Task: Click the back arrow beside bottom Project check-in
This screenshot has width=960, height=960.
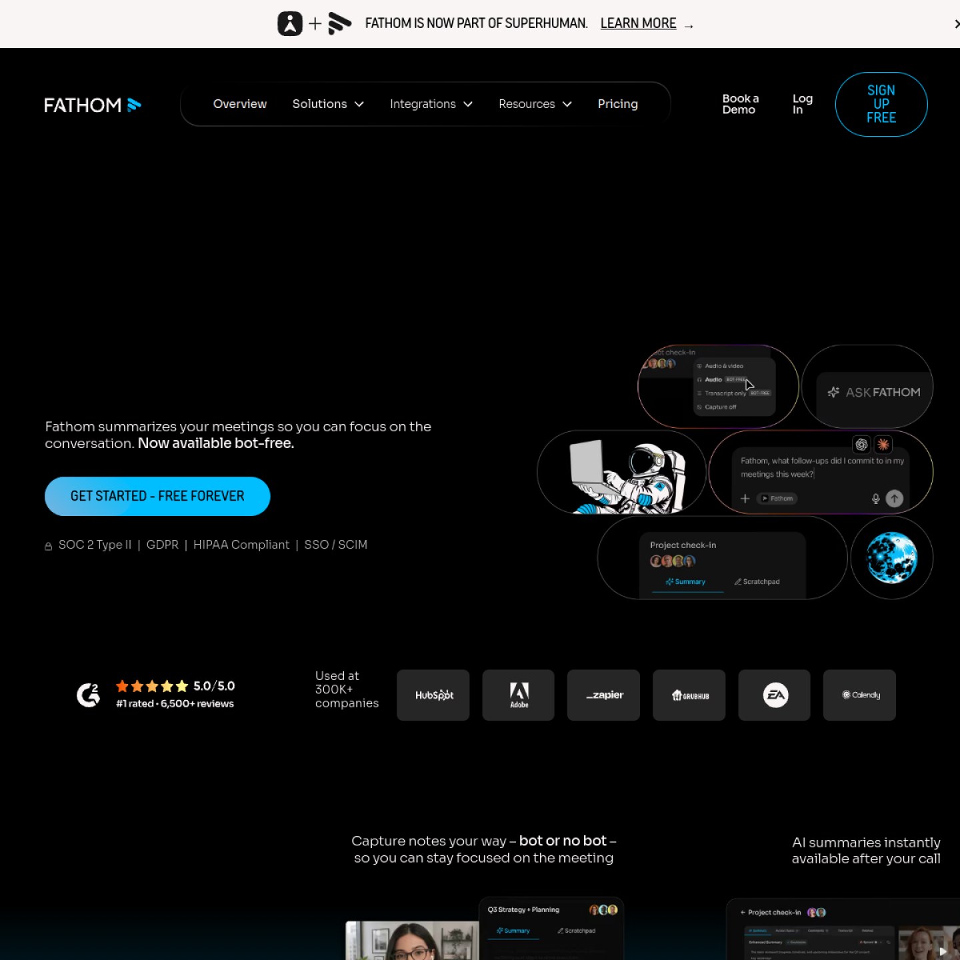Action: [743, 913]
